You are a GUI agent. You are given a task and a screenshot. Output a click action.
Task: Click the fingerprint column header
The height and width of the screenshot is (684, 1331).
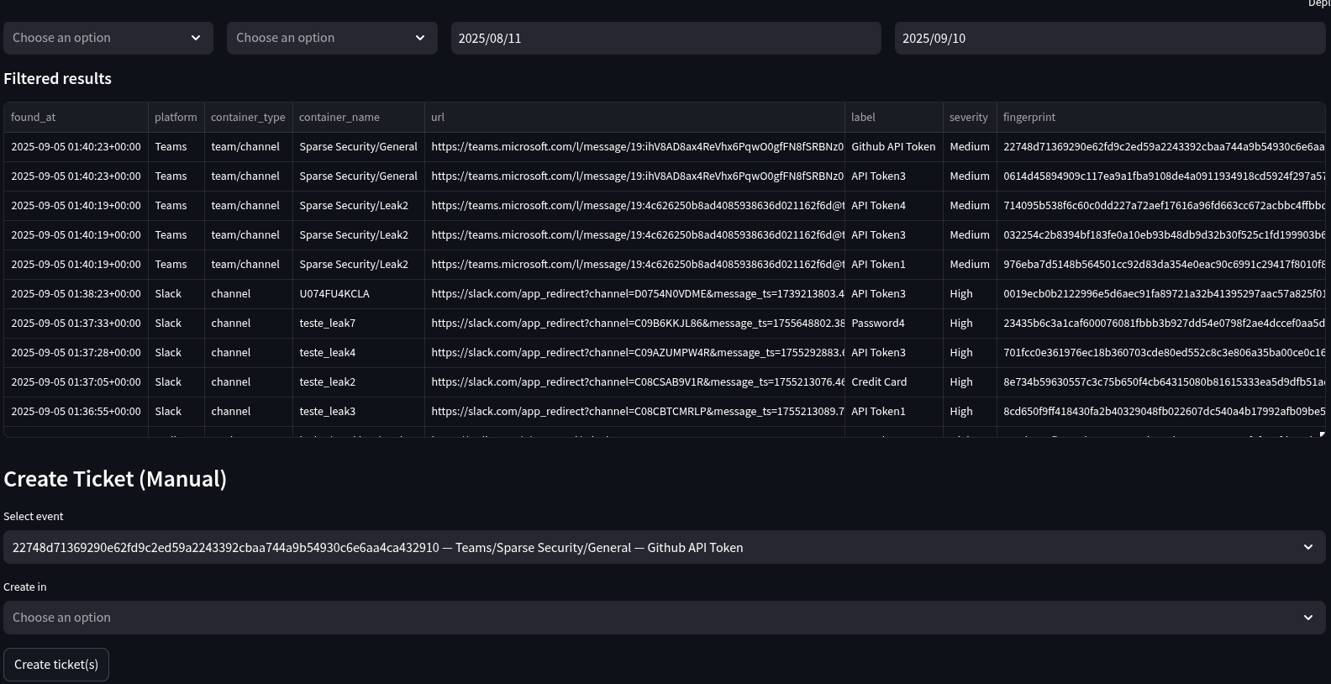coord(1028,118)
